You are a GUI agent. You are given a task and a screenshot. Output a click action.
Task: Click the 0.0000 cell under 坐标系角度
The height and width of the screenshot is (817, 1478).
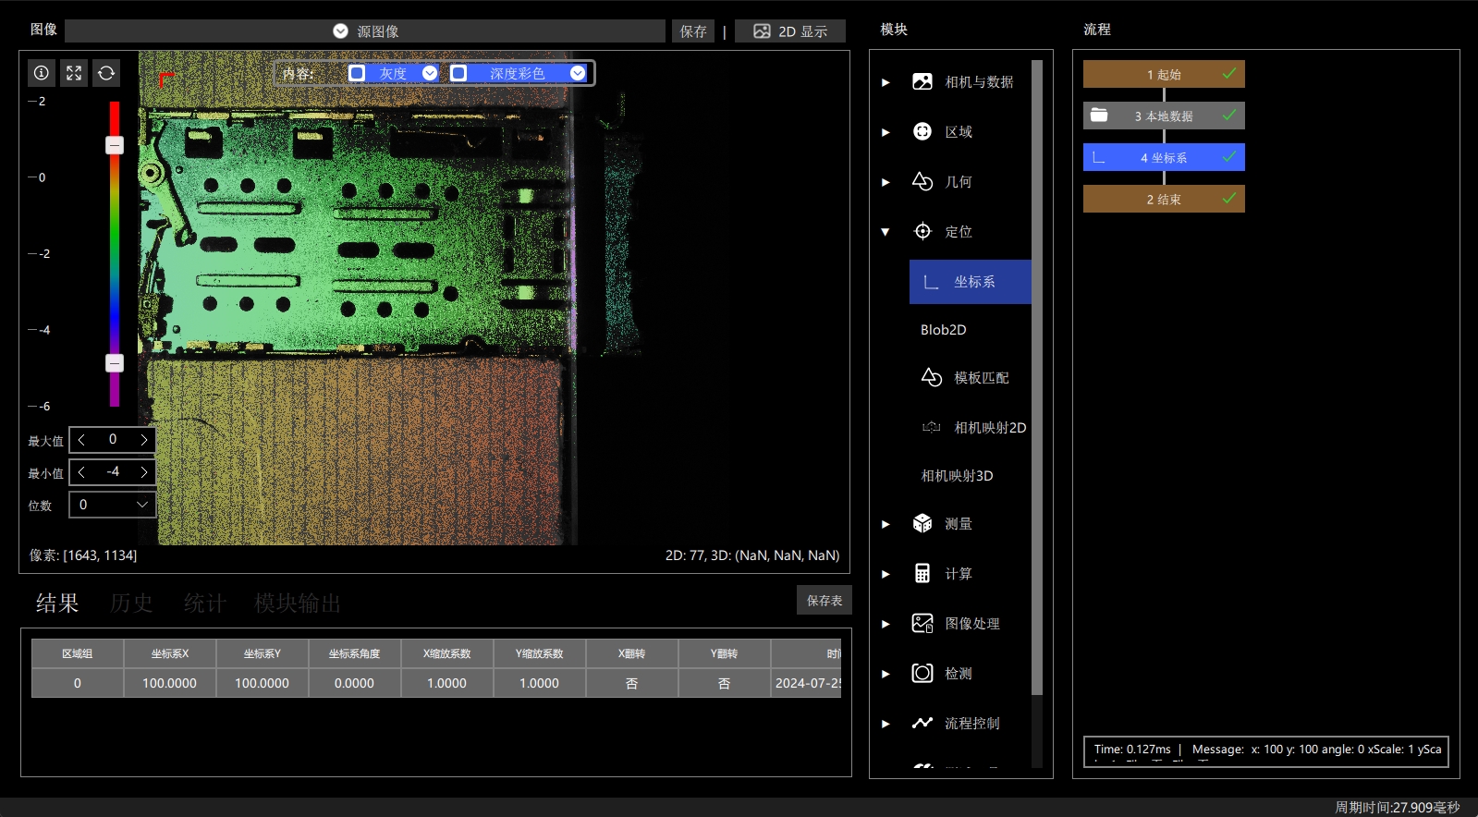tap(355, 683)
